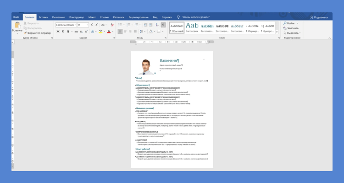Click the red font color button
This screenshot has height=183, width=344.
[109, 32]
